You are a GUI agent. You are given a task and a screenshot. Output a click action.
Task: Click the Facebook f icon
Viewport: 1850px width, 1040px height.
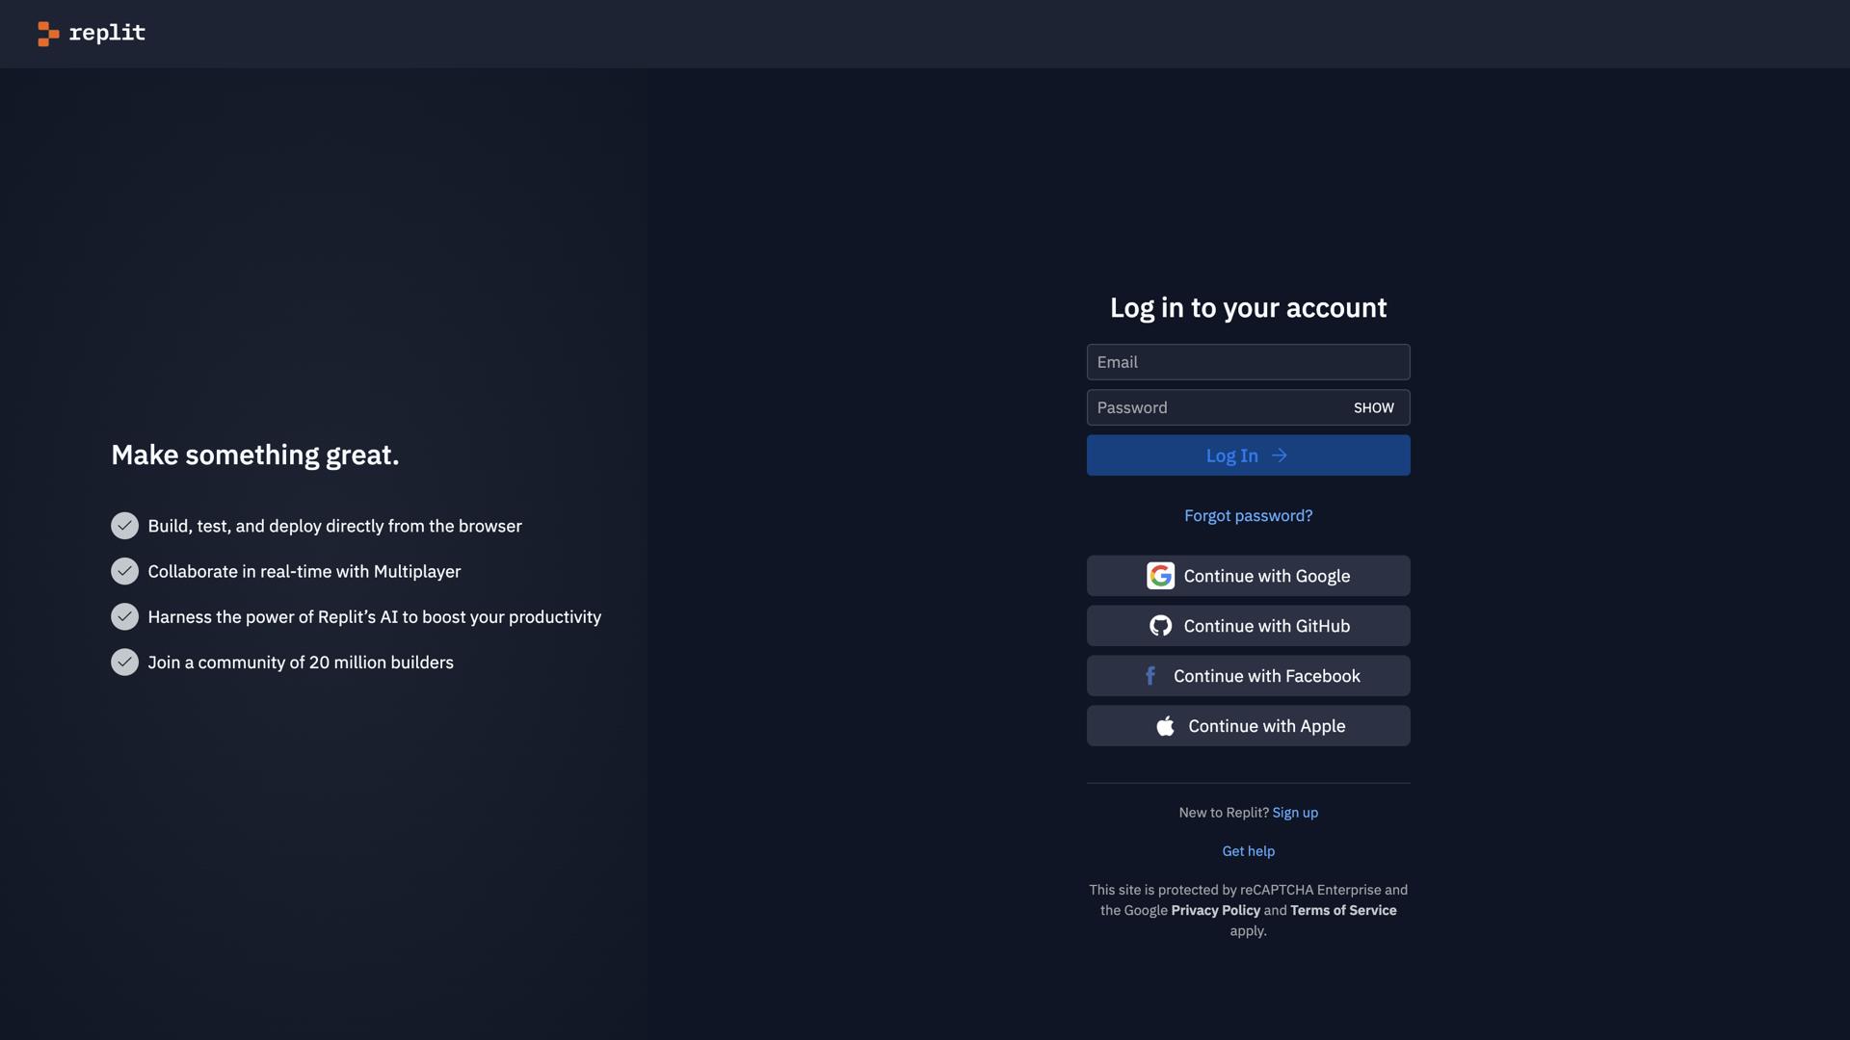coord(1150,676)
